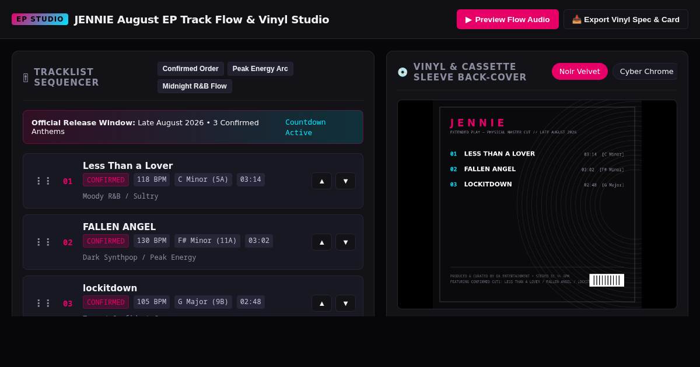Click the 118 BPM tag
This screenshot has width=700, height=367.
click(x=152, y=179)
